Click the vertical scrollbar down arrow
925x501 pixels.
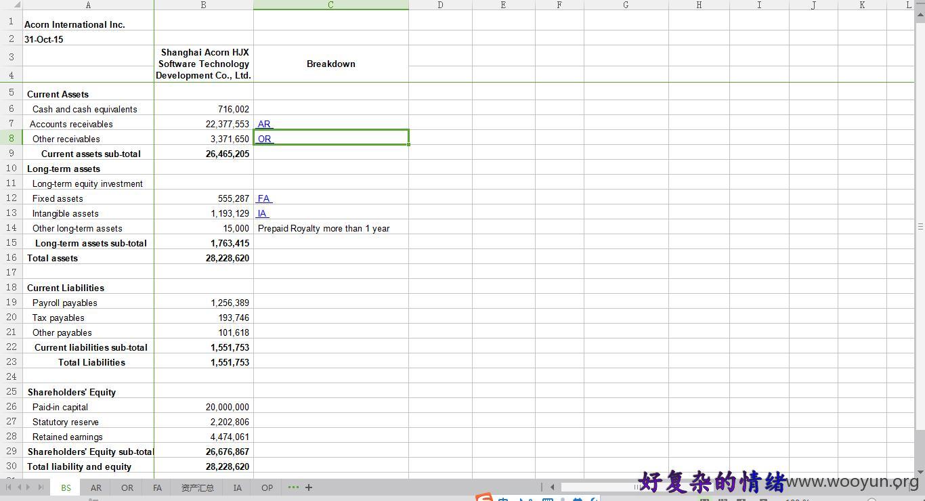pyautogui.click(x=920, y=472)
